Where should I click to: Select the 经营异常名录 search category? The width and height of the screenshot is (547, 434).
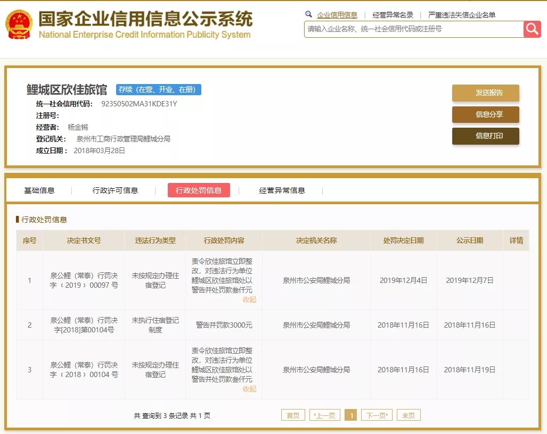[x=393, y=15]
